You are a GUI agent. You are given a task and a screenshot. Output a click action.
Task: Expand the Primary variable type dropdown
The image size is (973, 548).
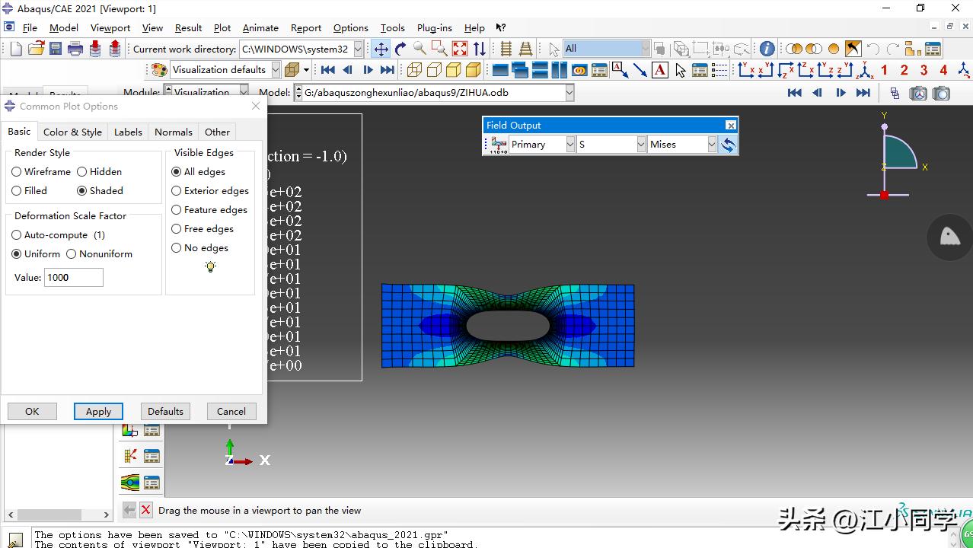569,145
